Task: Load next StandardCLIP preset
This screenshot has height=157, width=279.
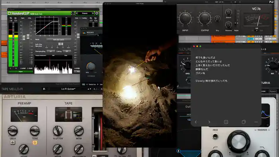Action: 93,13
